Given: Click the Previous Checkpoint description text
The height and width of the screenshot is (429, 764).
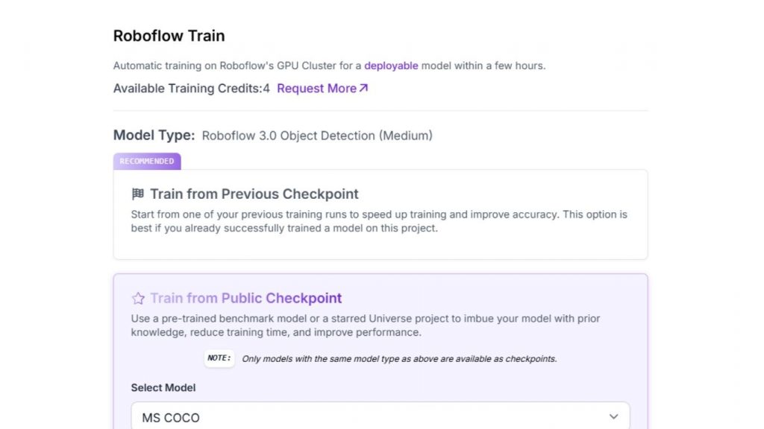Looking at the screenshot, I should [x=379, y=221].
